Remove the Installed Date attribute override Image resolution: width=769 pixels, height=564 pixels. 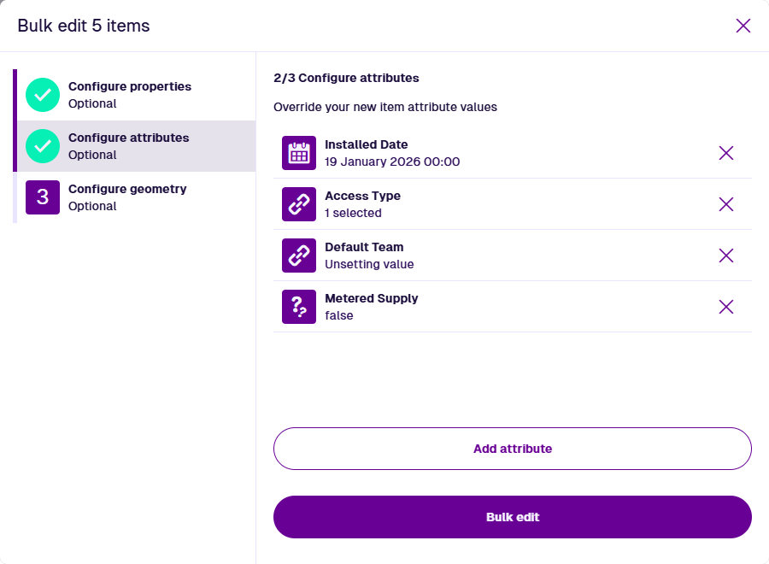click(726, 153)
